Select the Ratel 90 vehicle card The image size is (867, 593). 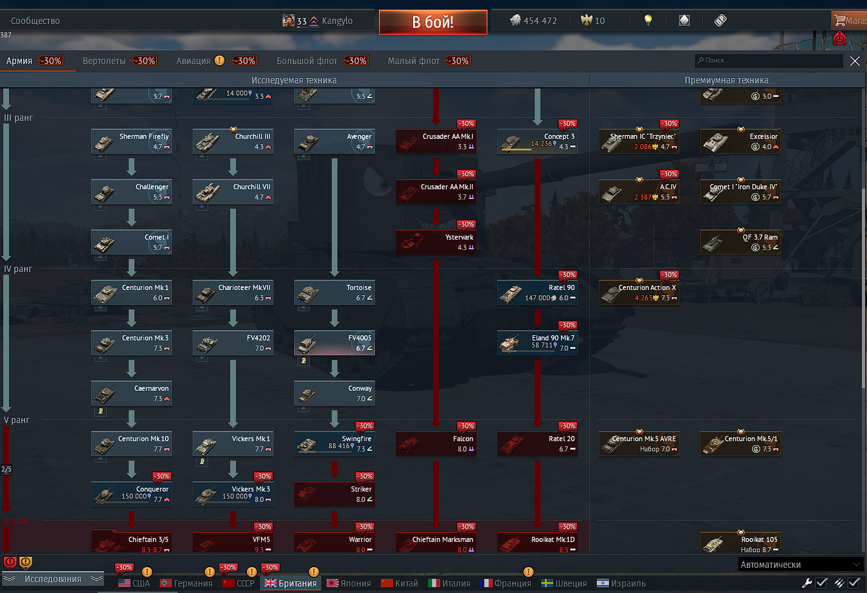[537, 293]
